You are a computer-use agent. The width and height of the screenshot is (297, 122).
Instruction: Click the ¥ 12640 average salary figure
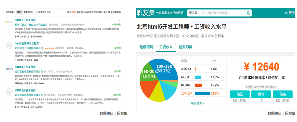pyautogui.click(x=261, y=66)
